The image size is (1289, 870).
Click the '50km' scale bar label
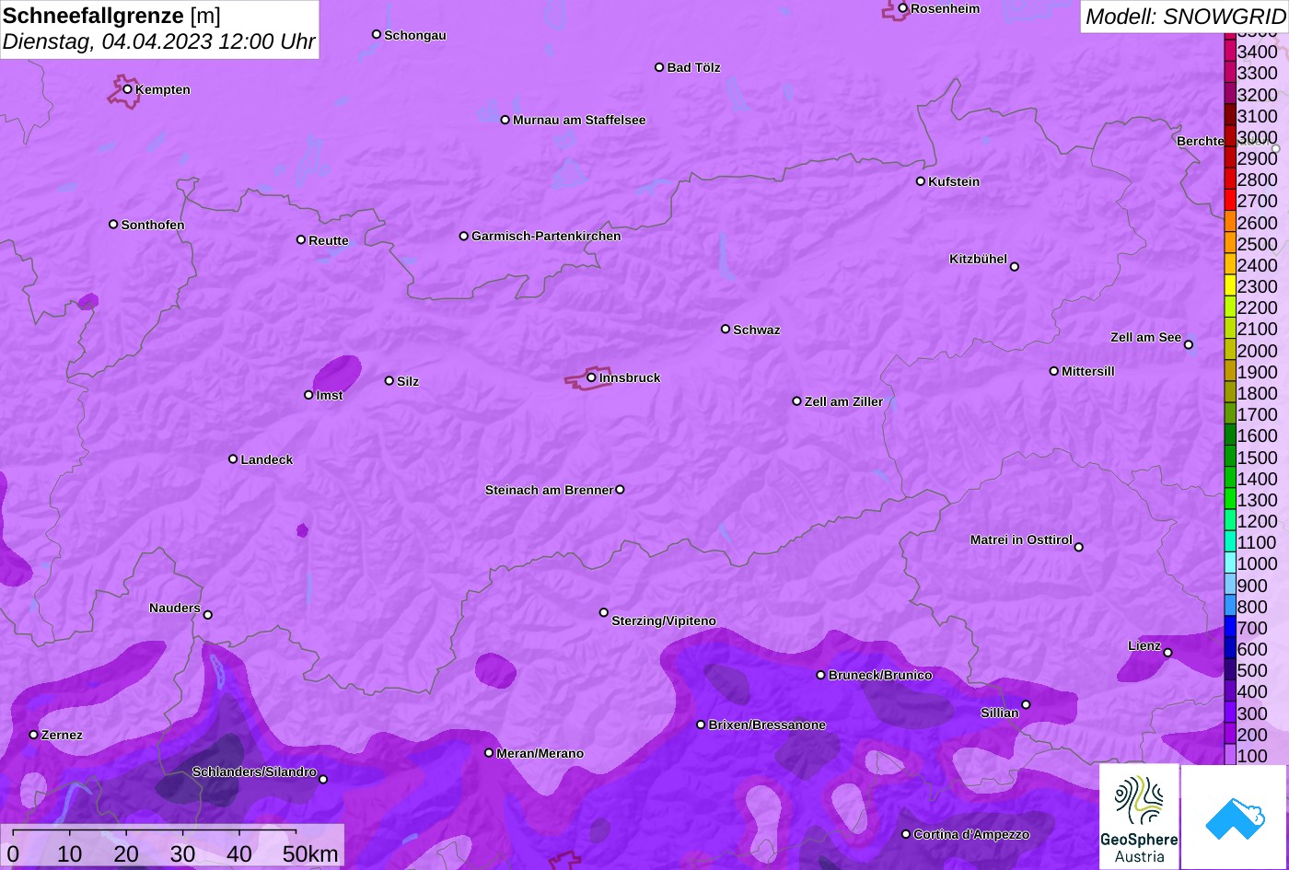coord(310,854)
